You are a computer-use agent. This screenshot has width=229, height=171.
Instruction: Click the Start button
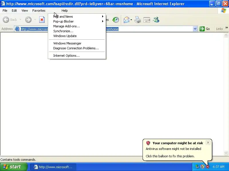pyautogui.click(x=14, y=167)
